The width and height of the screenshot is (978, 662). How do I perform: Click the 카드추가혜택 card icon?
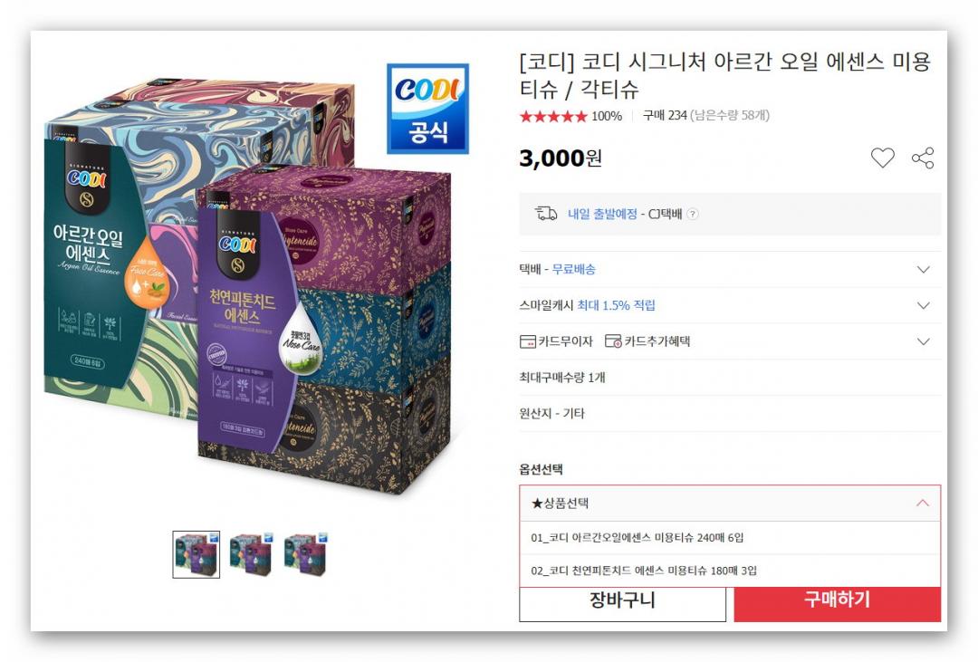click(x=613, y=341)
